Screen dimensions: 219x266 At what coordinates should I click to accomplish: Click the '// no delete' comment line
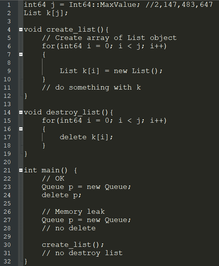click(x=69, y=228)
